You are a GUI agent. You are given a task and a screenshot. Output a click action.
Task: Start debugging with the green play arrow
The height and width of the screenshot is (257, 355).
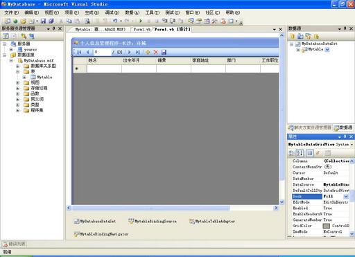[x=141, y=21]
